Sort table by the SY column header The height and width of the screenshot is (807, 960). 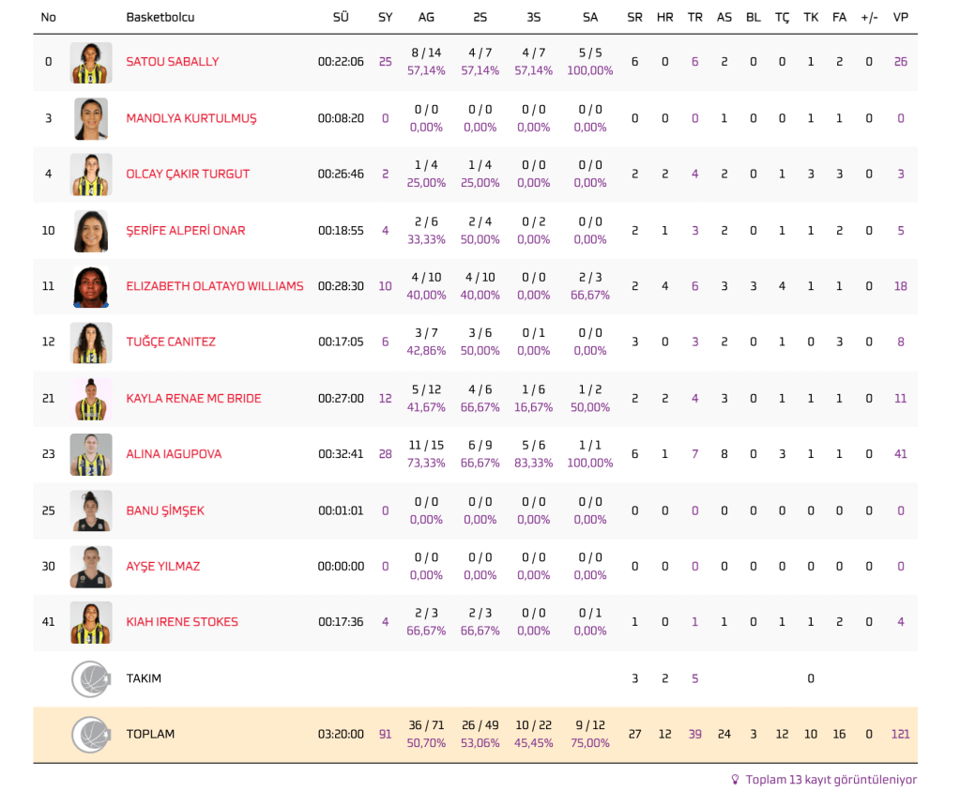[x=385, y=18]
